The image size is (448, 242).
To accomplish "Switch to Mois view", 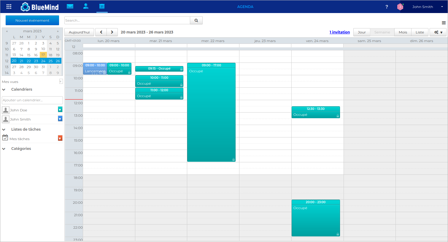I will click(x=403, y=32).
